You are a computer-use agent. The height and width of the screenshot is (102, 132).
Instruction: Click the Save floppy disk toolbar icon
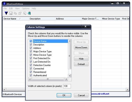11,13
